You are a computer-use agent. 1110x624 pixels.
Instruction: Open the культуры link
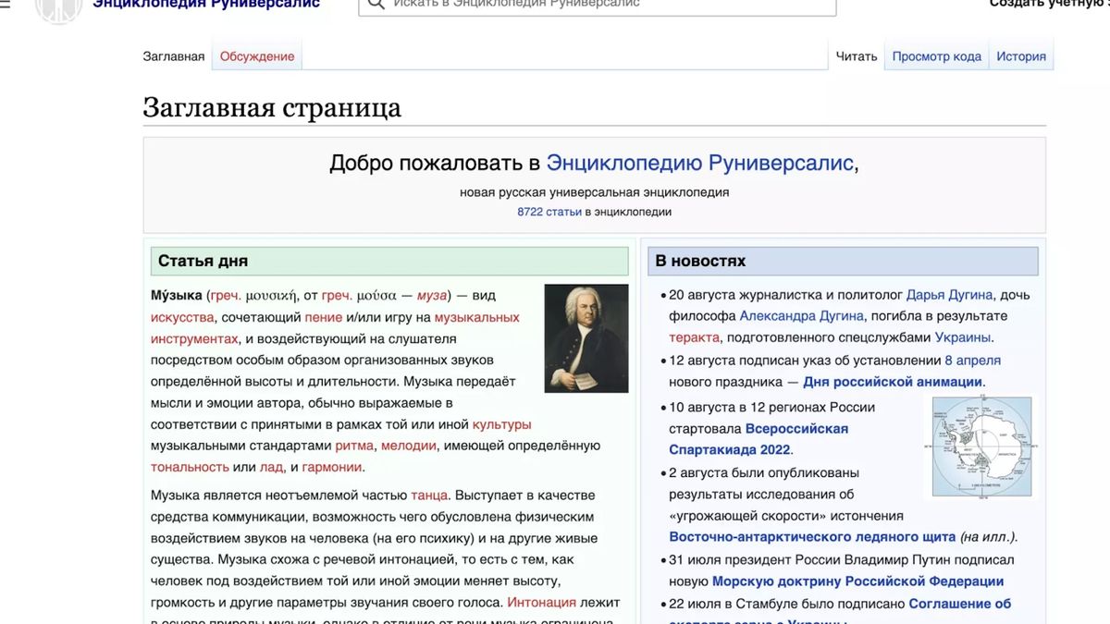pos(501,424)
